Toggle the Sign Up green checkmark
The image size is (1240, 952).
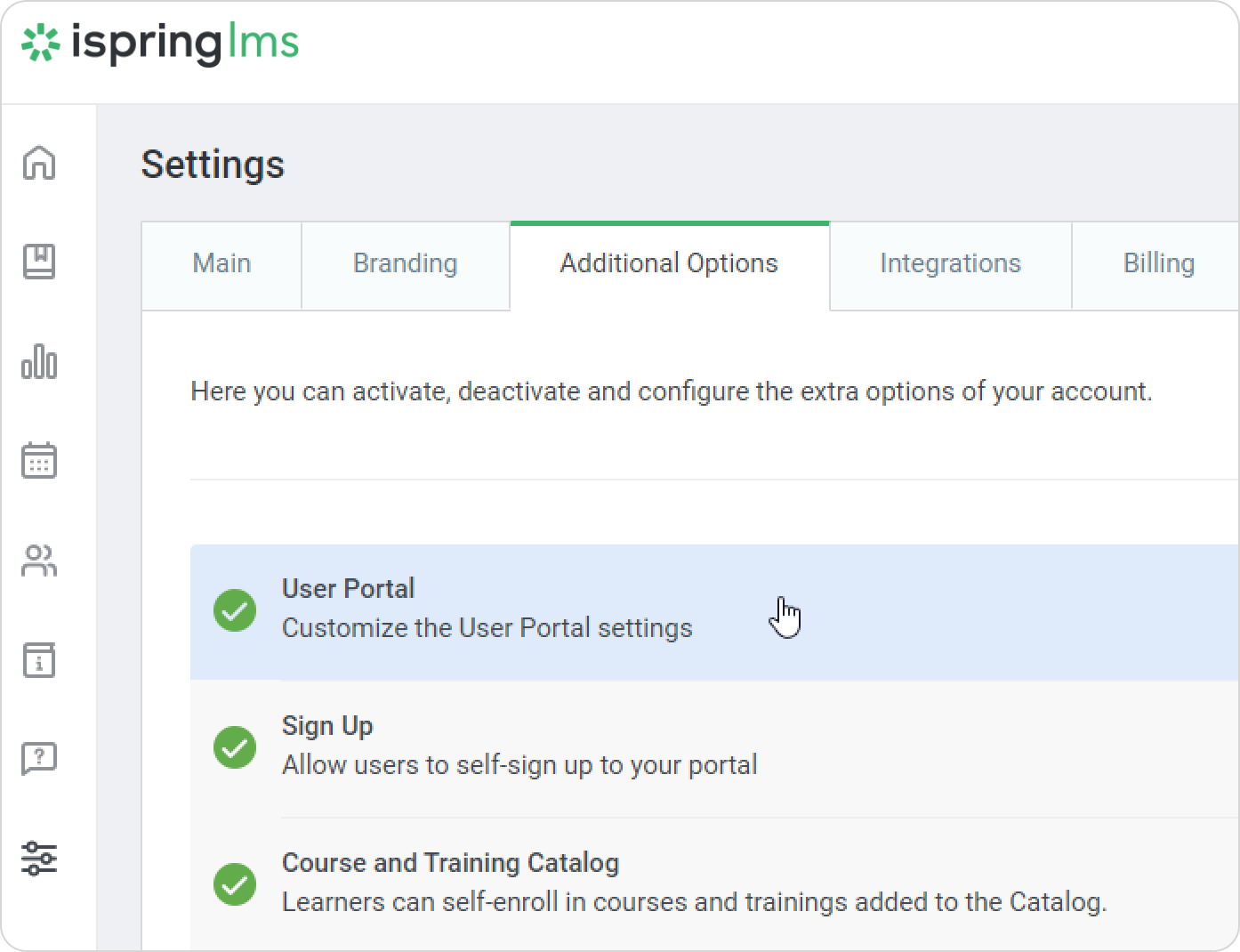click(x=235, y=747)
